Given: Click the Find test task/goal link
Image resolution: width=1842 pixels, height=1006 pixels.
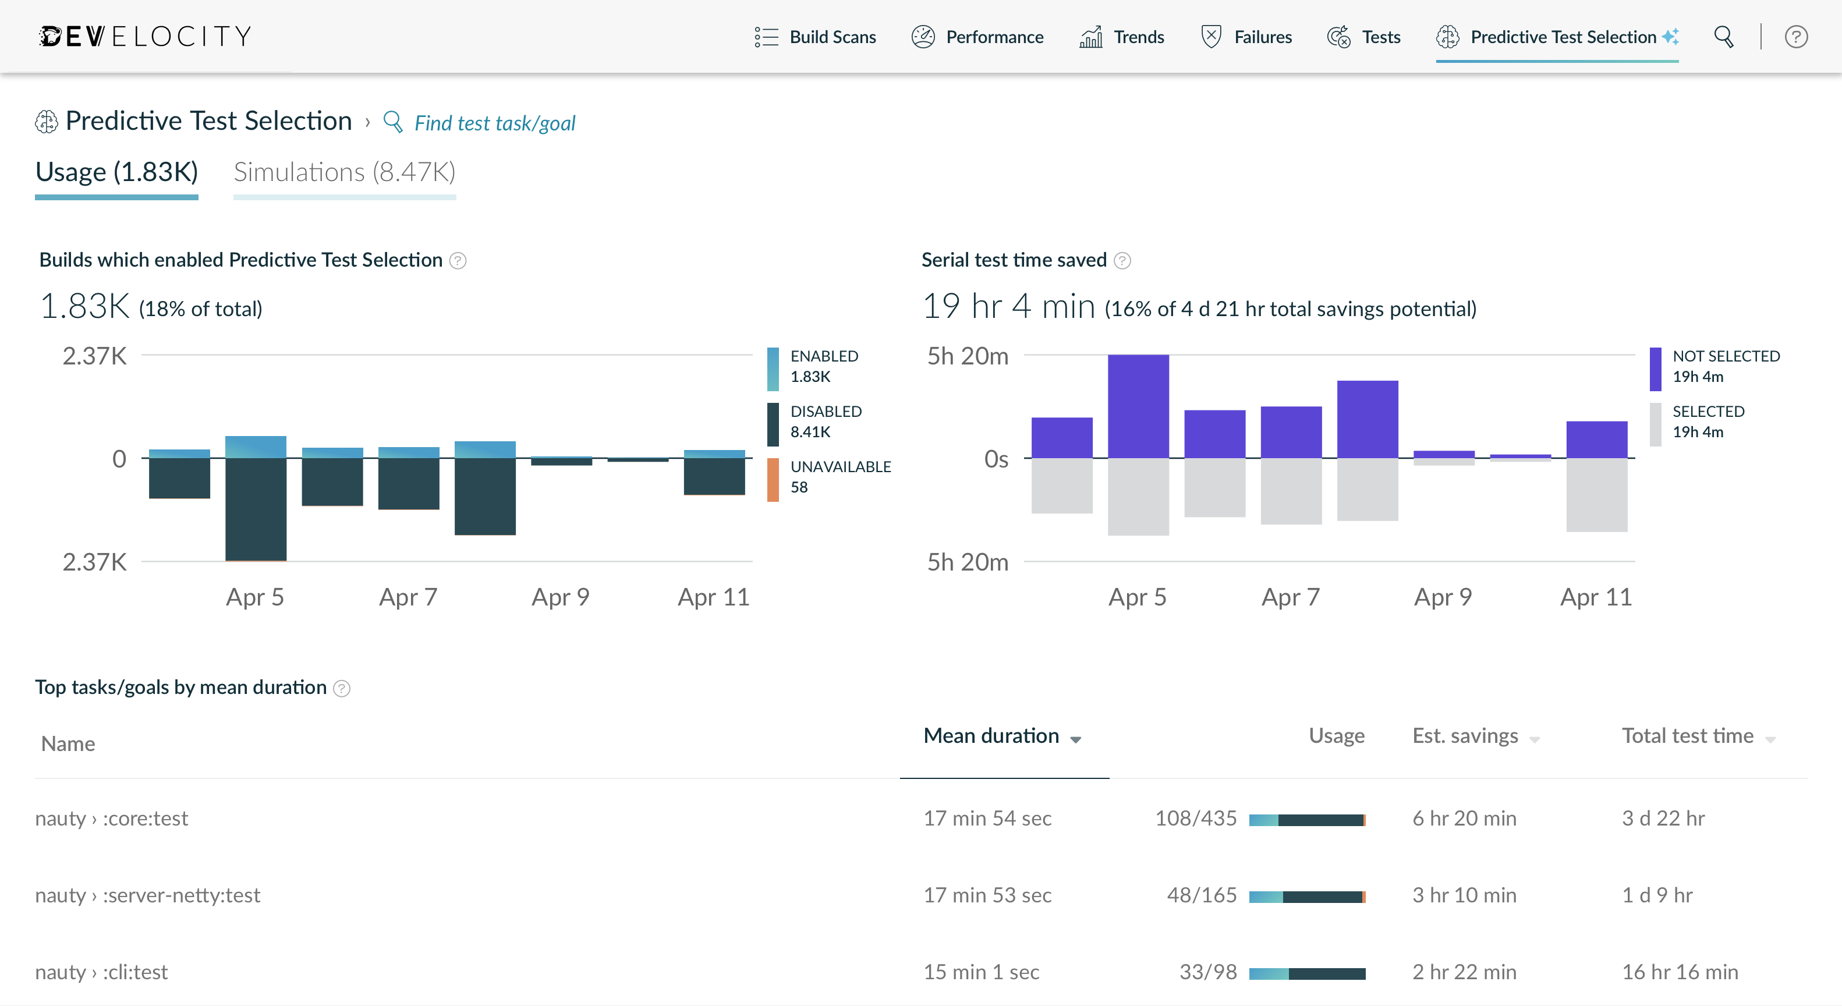Looking at the screenshot, I should pos(495,123).
